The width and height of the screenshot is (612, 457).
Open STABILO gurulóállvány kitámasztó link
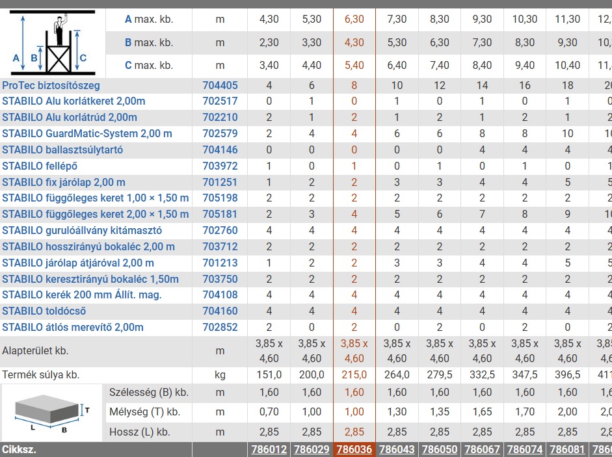click(82, 230)
